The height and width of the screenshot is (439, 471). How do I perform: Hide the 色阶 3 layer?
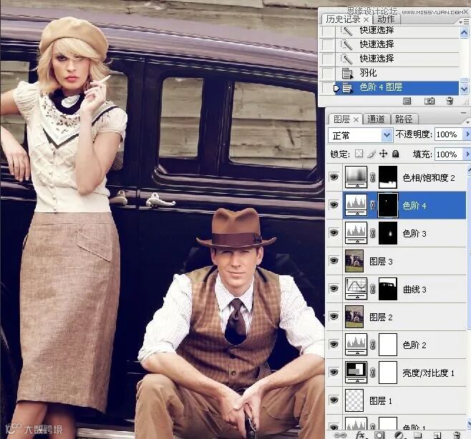[x=334, y=233]
